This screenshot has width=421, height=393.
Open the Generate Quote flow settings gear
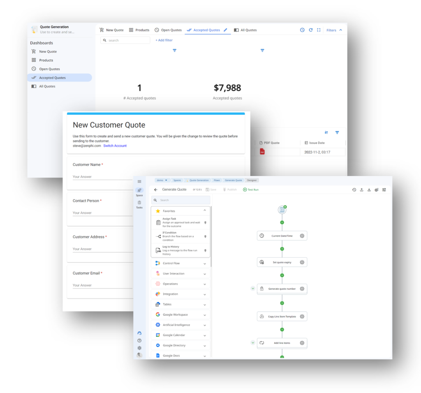[376, 190]
